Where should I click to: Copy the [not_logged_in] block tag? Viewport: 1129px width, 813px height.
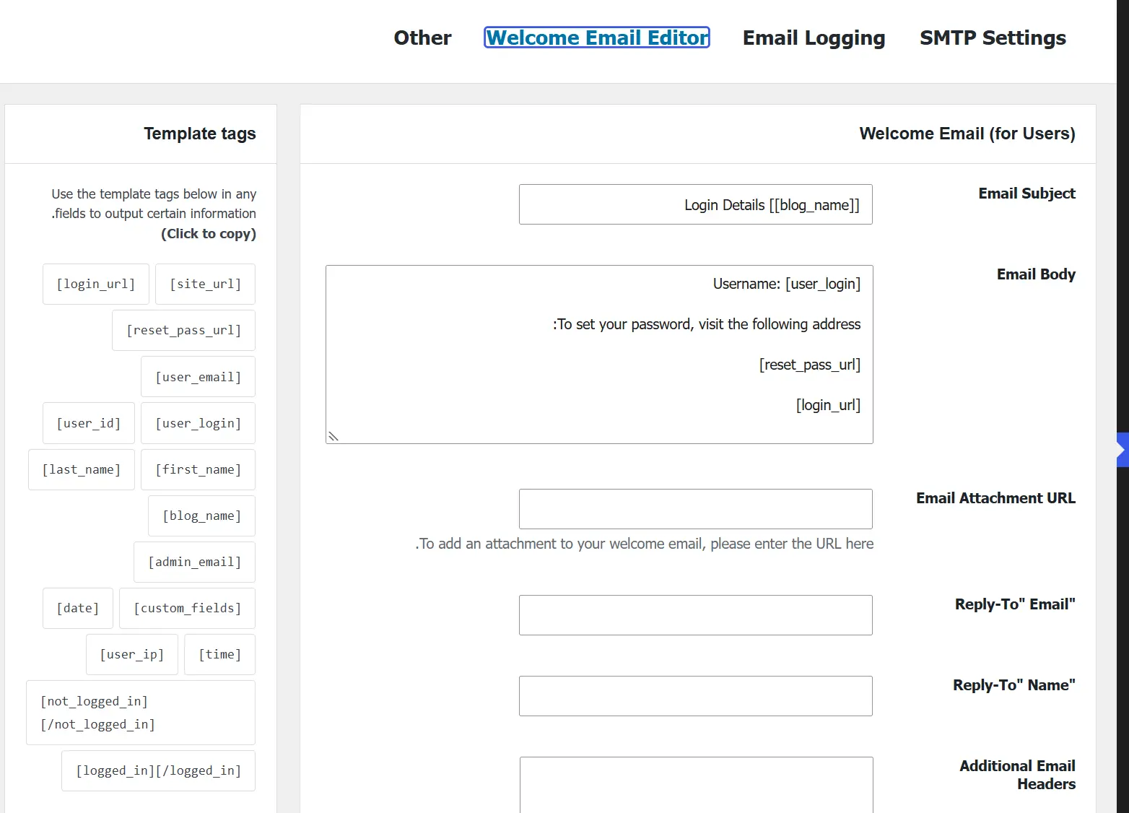click(141, 713)
